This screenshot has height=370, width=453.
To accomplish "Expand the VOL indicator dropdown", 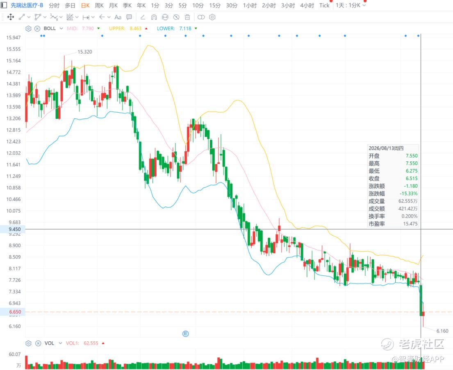I will click(60, 343).
